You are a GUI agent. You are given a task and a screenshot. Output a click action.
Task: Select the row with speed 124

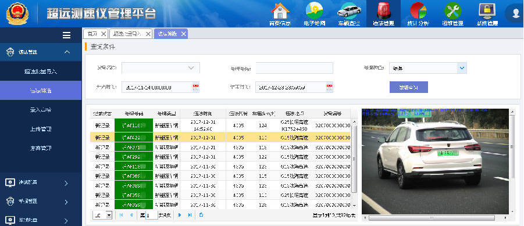click(x=220, y=125)
